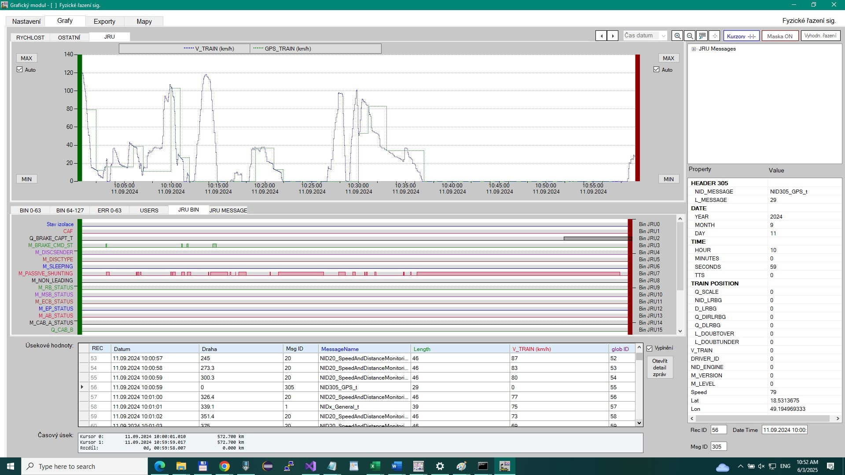Open Excel from the taskbar
845x475 pixels.
[x=375, y=466]
